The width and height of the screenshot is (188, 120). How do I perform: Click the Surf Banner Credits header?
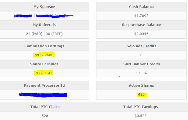pos(141,64)
